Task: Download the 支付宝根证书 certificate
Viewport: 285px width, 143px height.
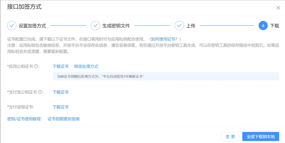Action: tap(60, 107)
